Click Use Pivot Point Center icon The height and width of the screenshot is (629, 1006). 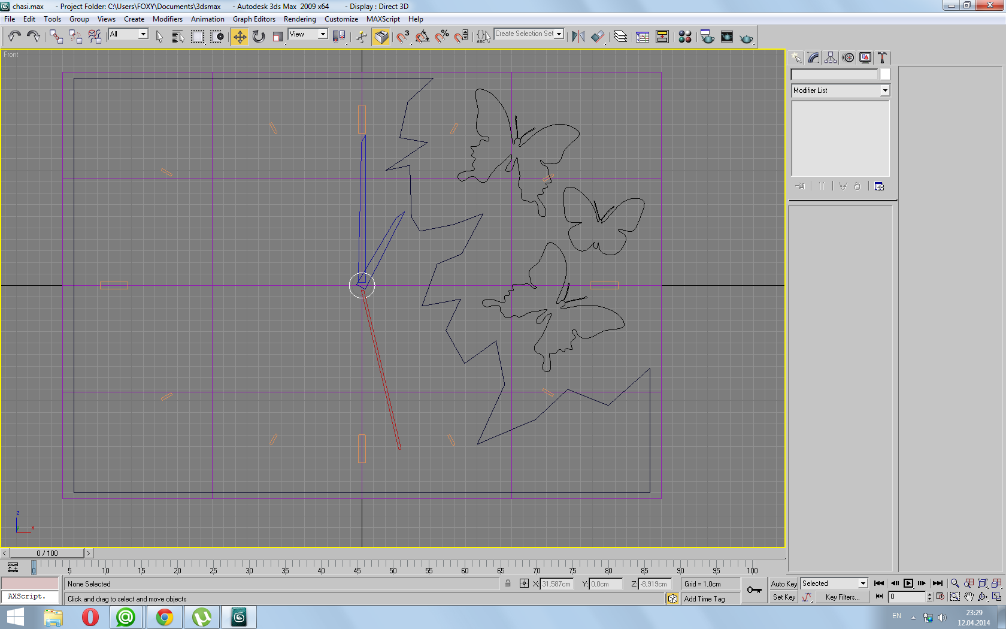tap(340, 37)
